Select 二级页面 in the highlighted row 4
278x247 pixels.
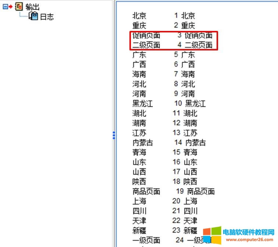pos(146,45)
